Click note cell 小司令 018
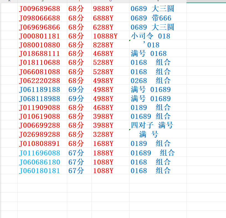 (158, 35)
